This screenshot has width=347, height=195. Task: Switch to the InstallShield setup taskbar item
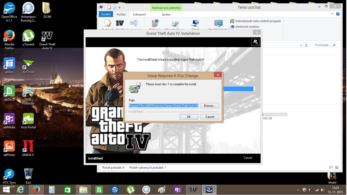click(209, 189)
